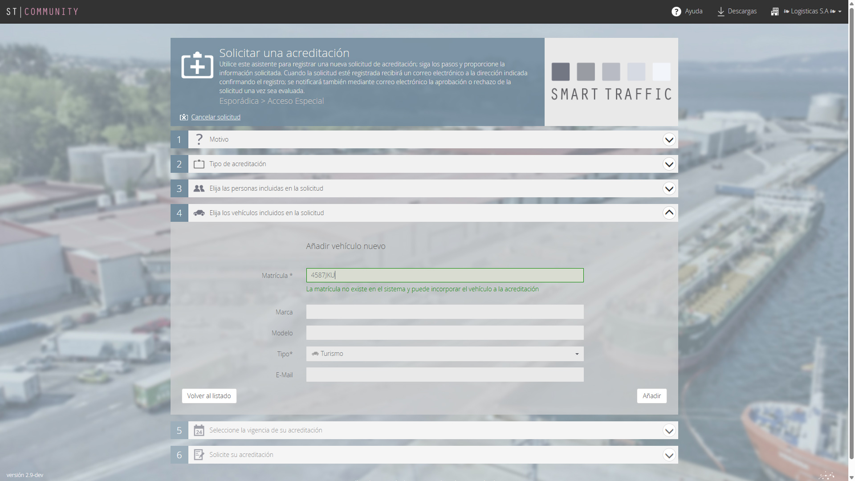This screenshot has height=481, width=855.
Task: Click the calendar icon in step 5
Action: point(199,430)
